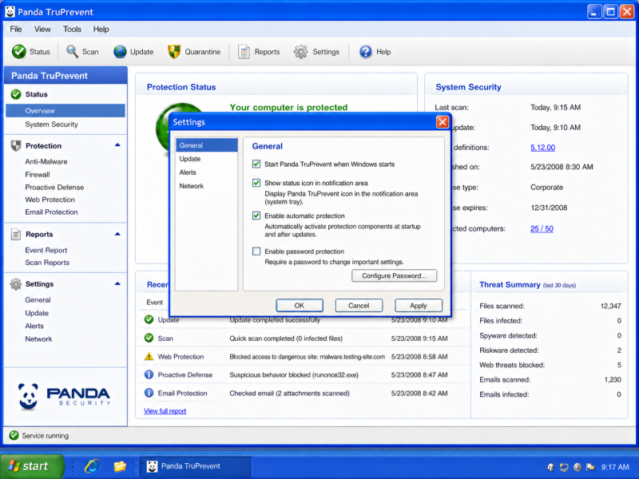Click the green check icon on Scan event row

pyautogui.click(x=149, y=338)
